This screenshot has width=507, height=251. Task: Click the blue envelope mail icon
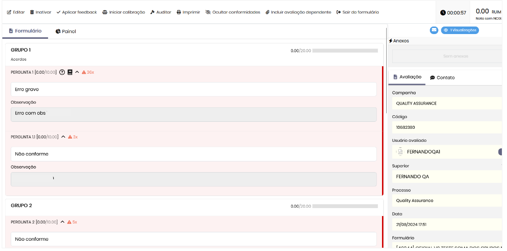pos(434,30)
